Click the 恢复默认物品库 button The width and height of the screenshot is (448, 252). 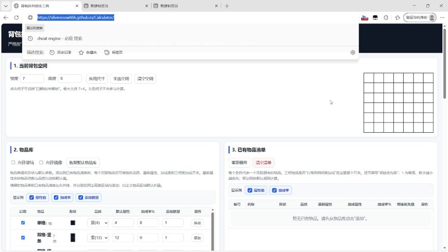click(x=83, y=162)
